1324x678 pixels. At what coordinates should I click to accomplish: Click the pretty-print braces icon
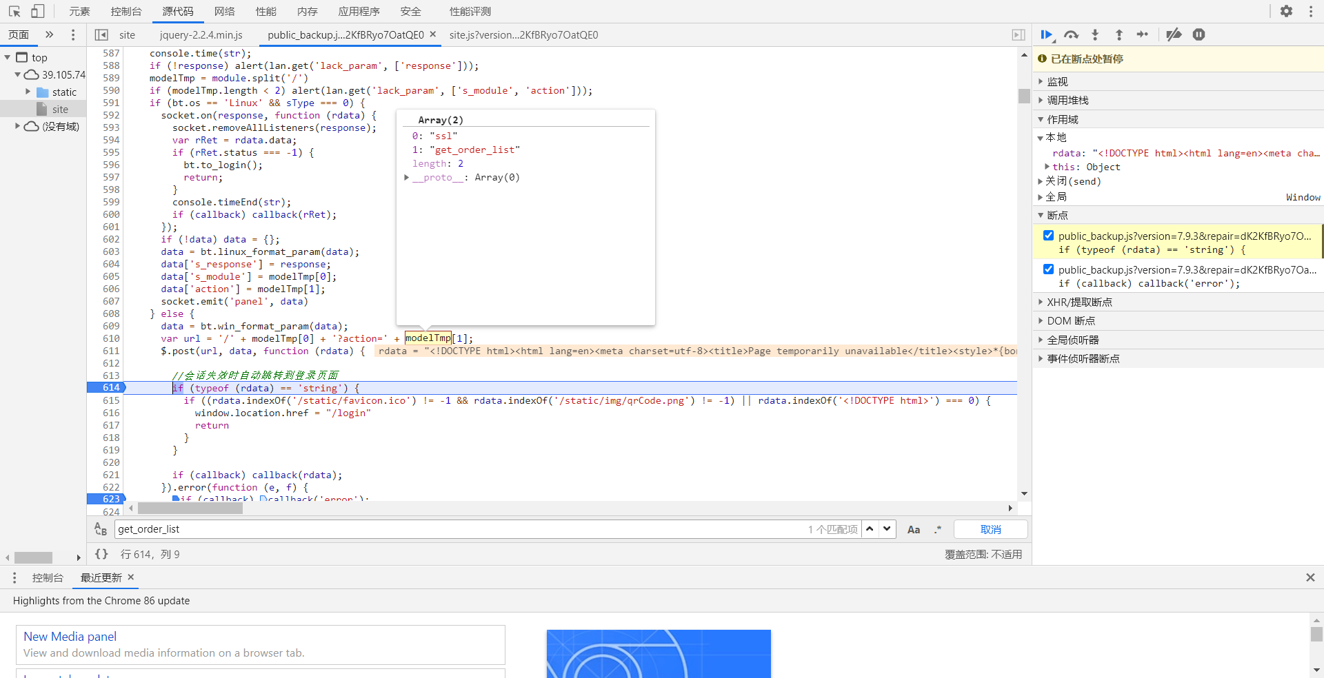pos(101,554)
